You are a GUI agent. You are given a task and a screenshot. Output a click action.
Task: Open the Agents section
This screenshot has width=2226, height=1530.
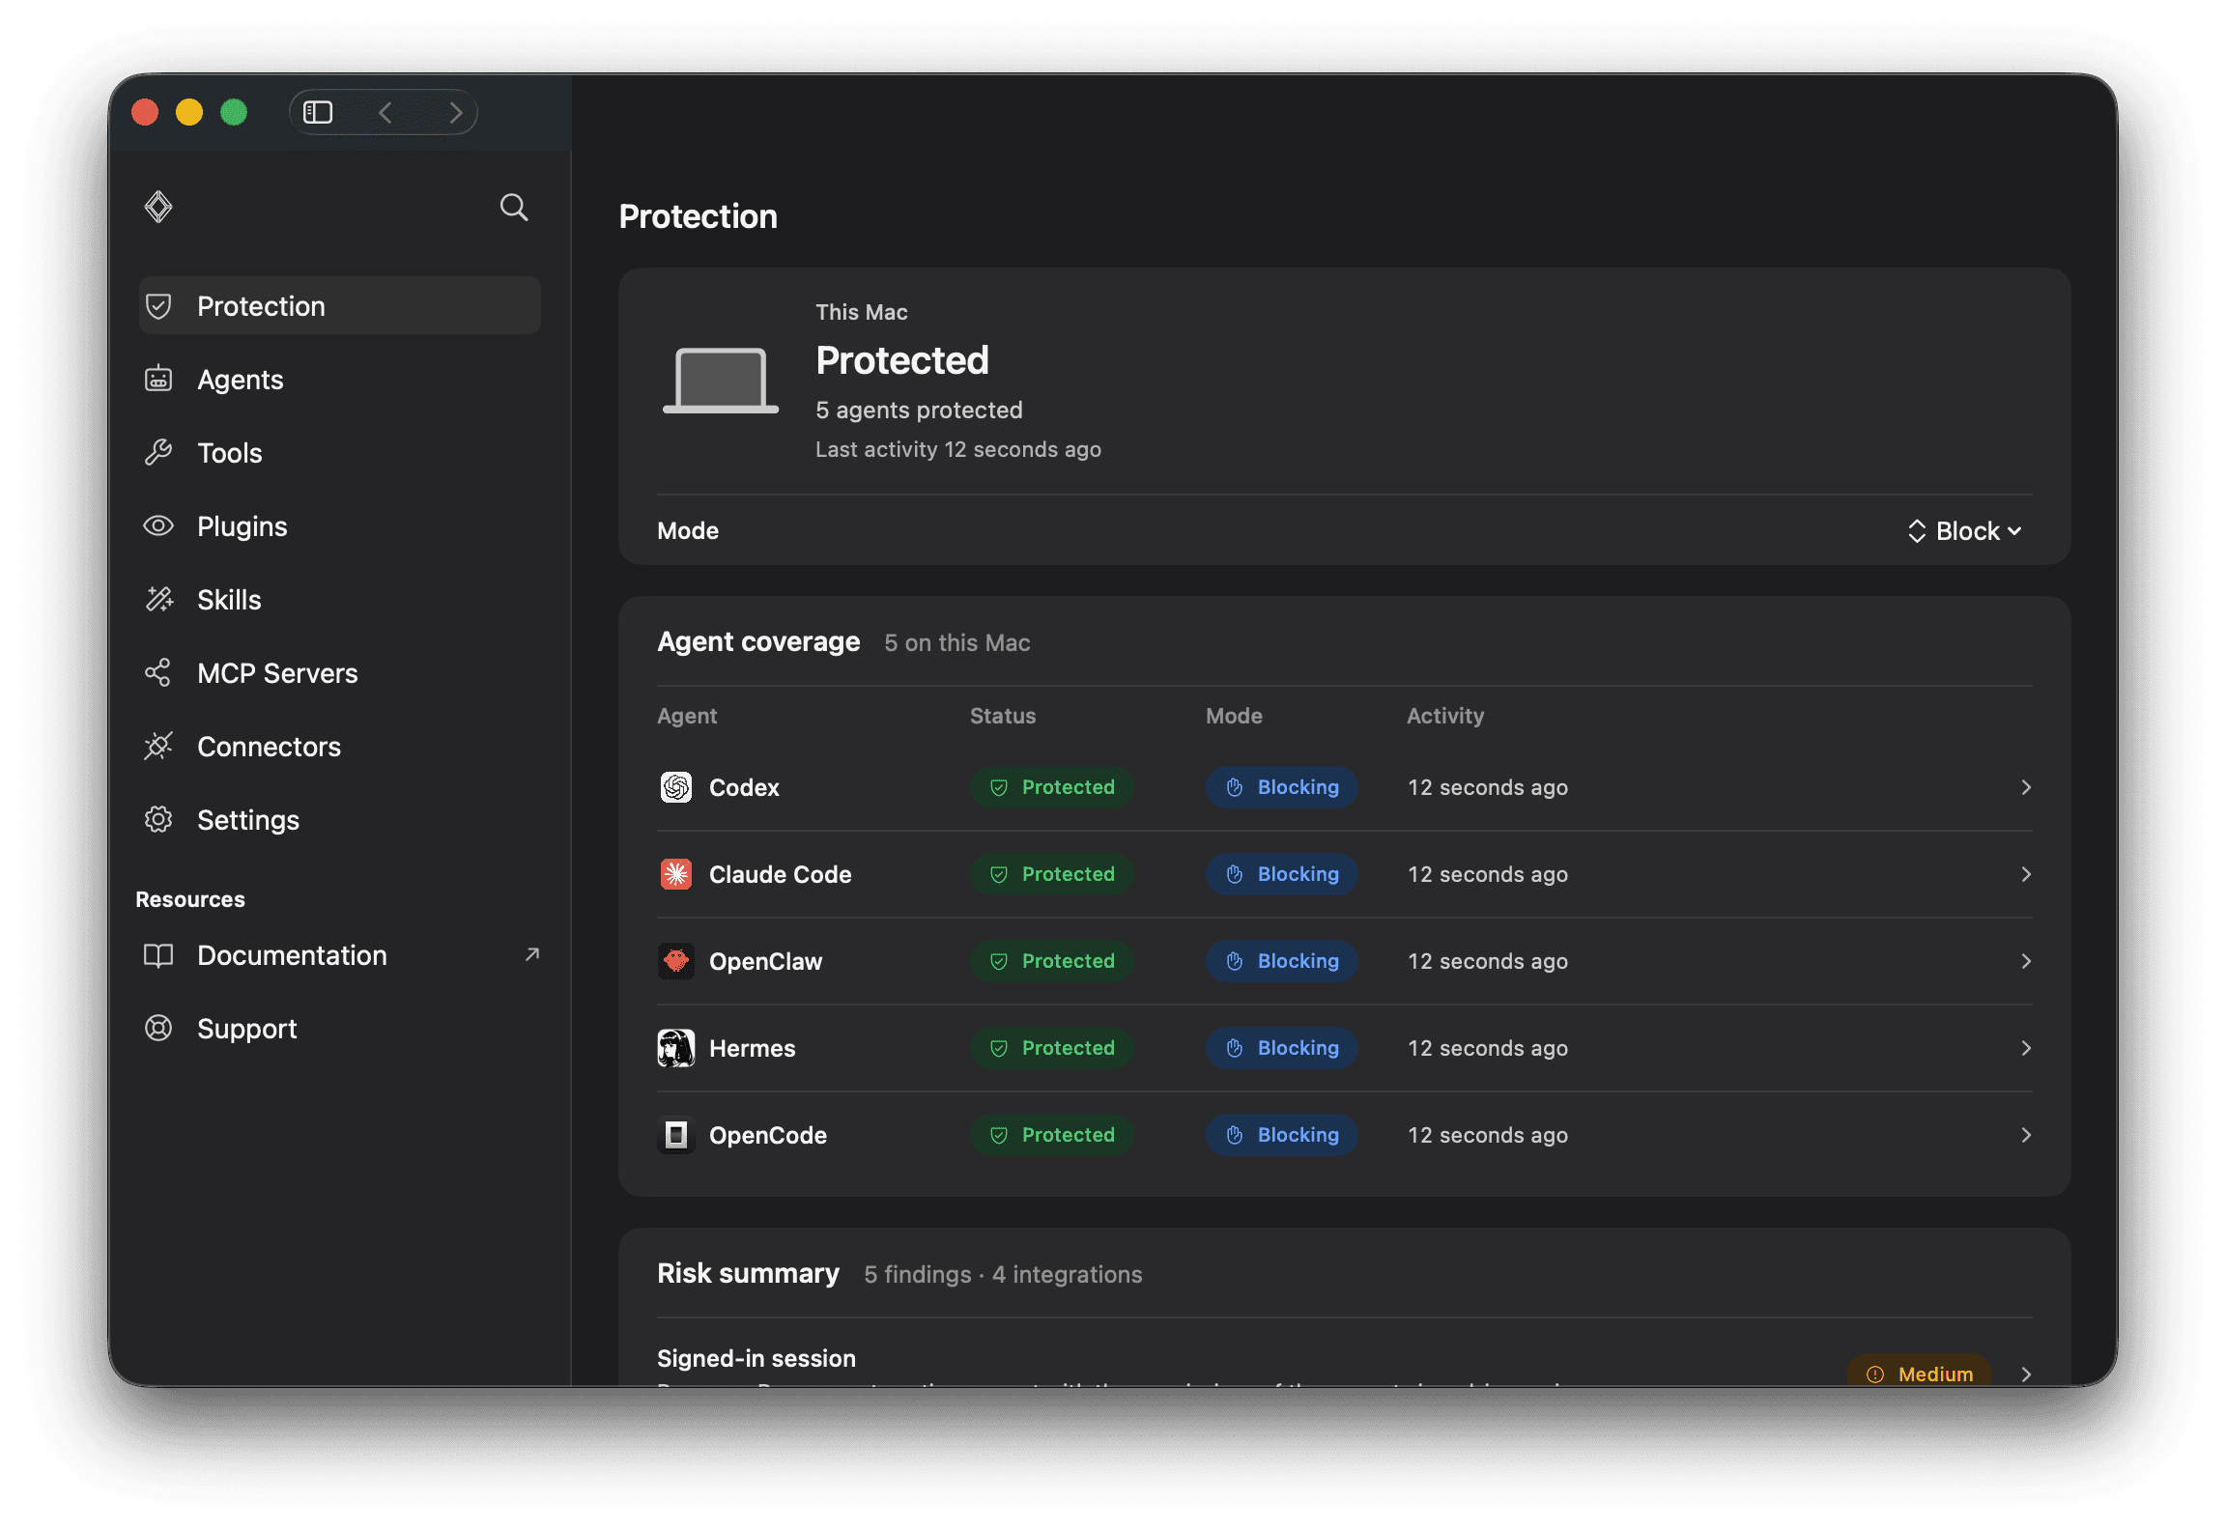tap(340, 380)
